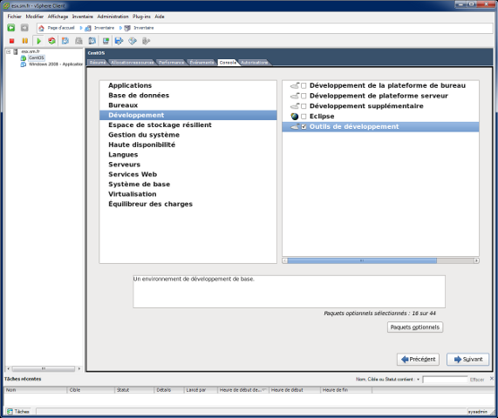Click the Paquets optionnels button
The image size is (498, 418).
pos(415,327)
